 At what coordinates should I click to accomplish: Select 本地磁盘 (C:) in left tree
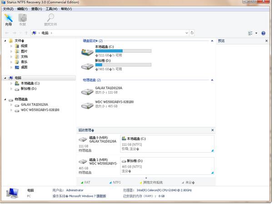(30, 83)
